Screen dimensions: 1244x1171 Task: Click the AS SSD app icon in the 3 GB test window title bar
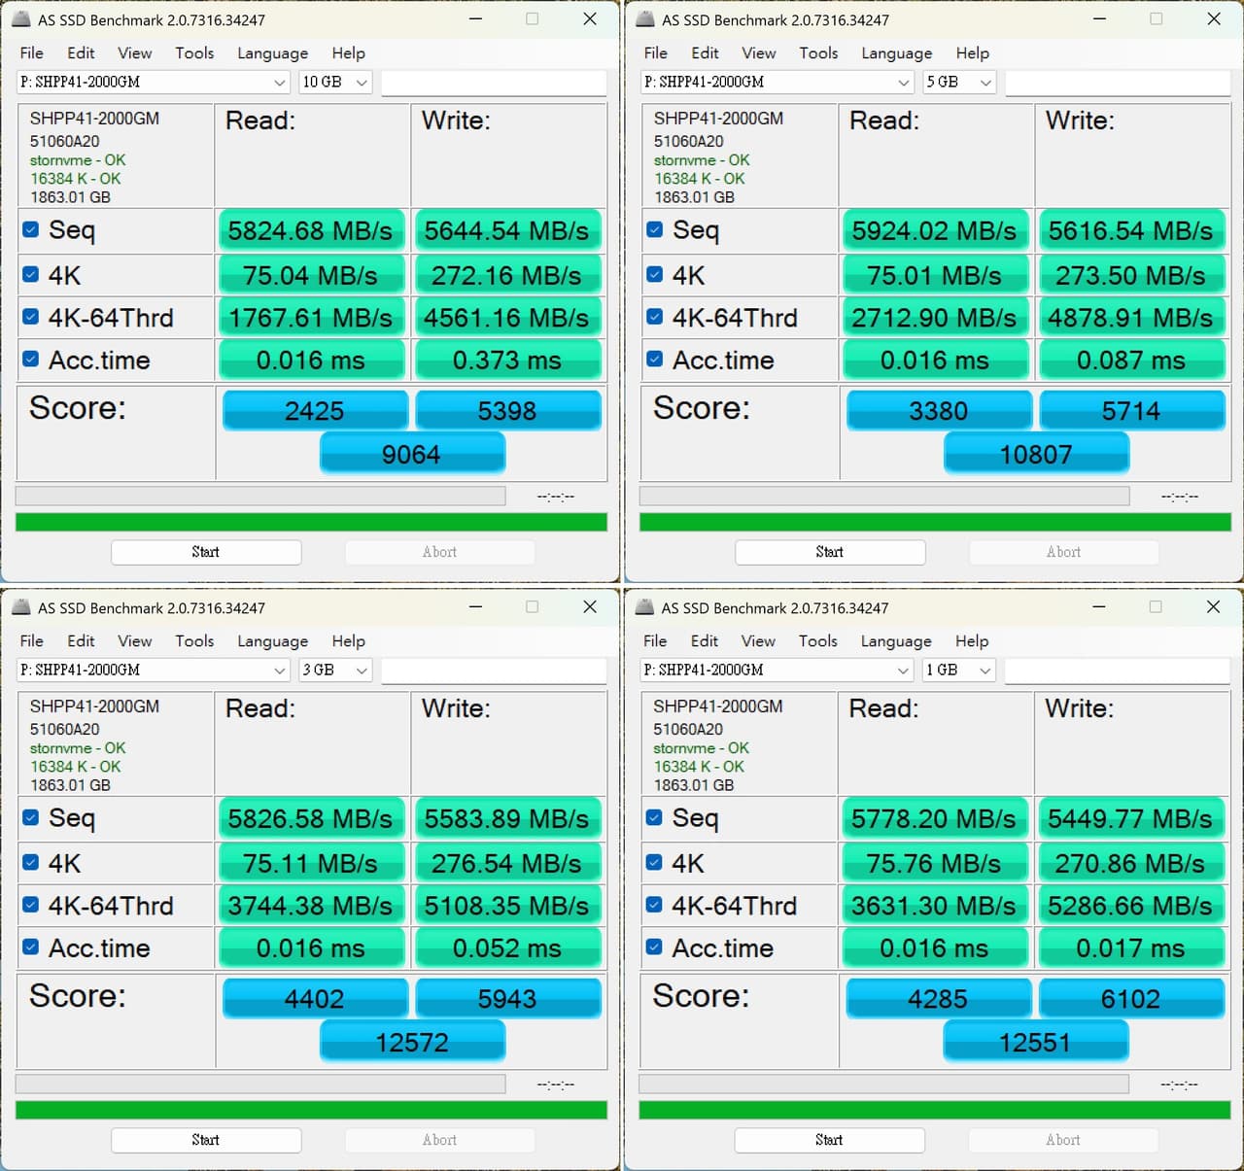coord(20,607)
